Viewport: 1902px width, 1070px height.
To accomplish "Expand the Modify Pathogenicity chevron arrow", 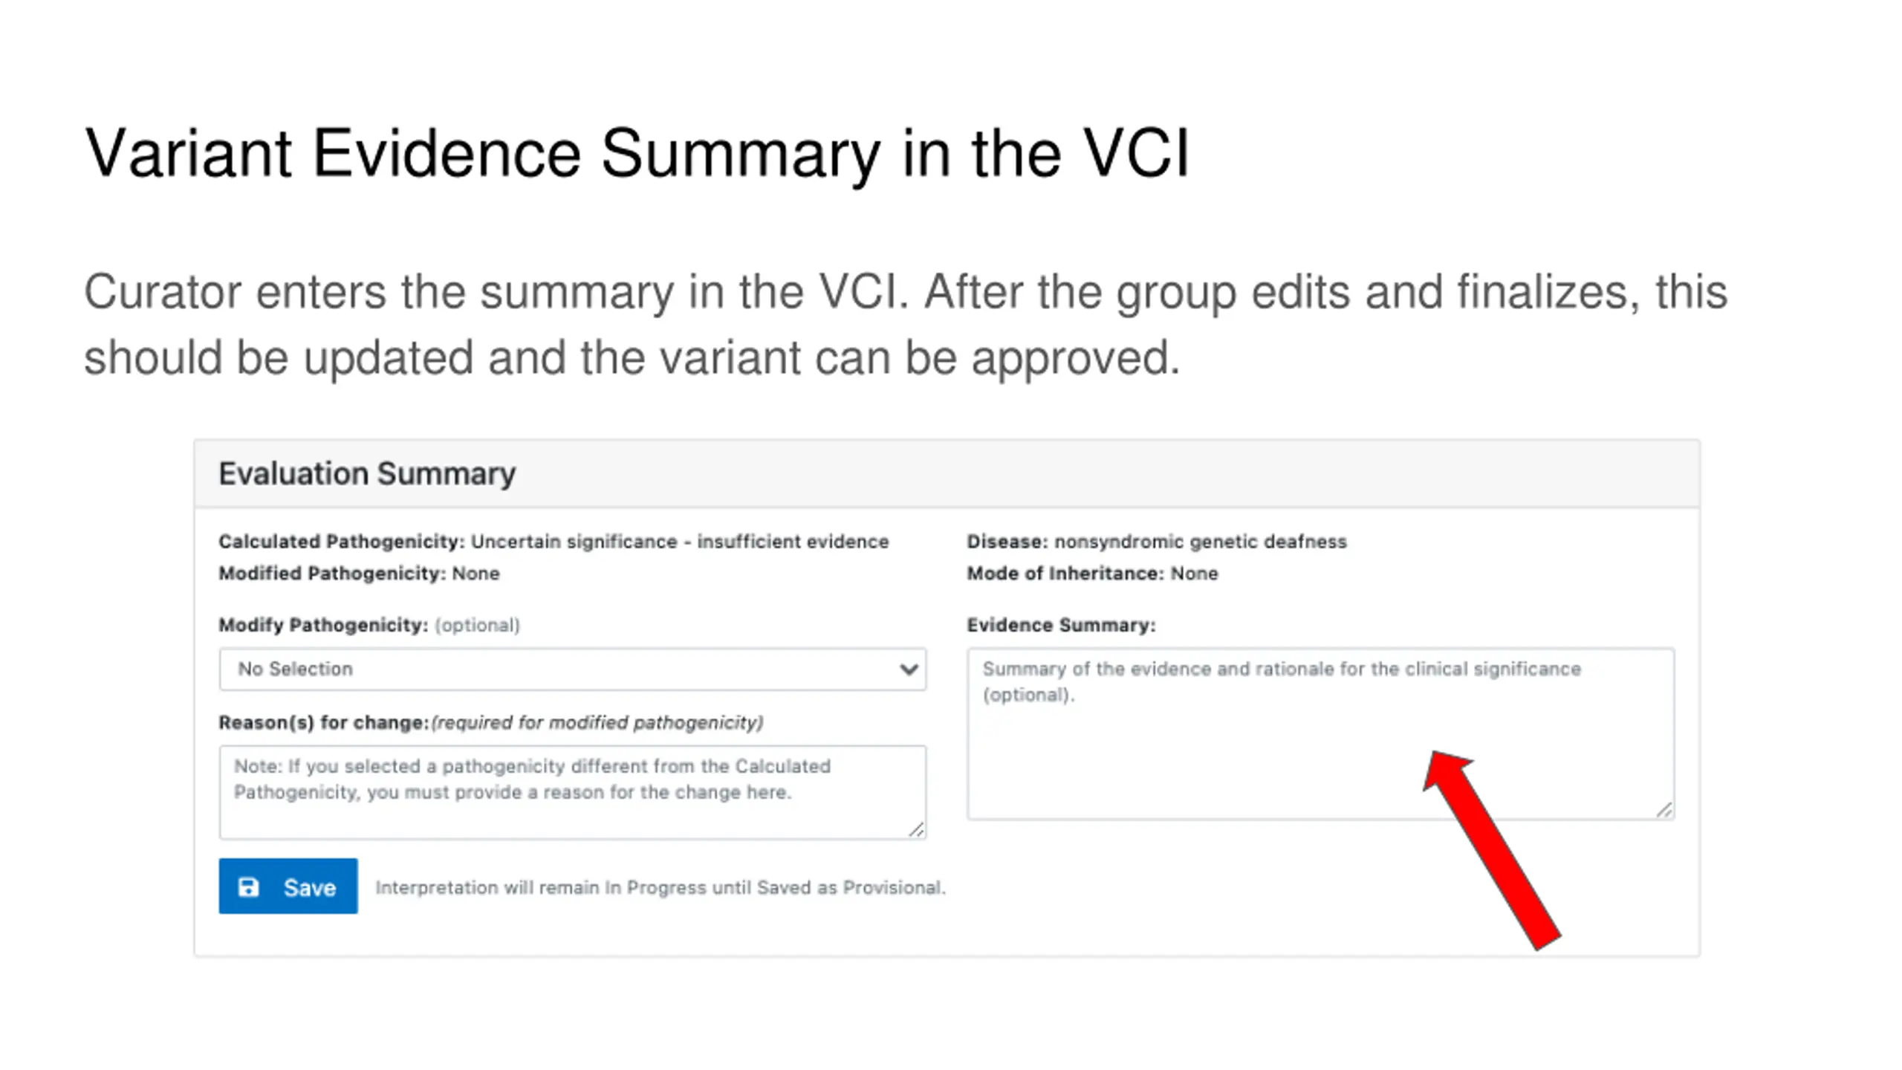I will (x=908, y=669).
